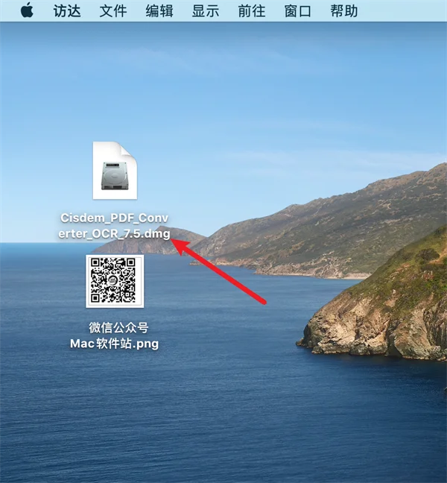Image resolution: width=447 pixels, height=483 pixels.
Task: Open the 访达 Finder menu
Action: pyautogui.click(x=67, y=11)
